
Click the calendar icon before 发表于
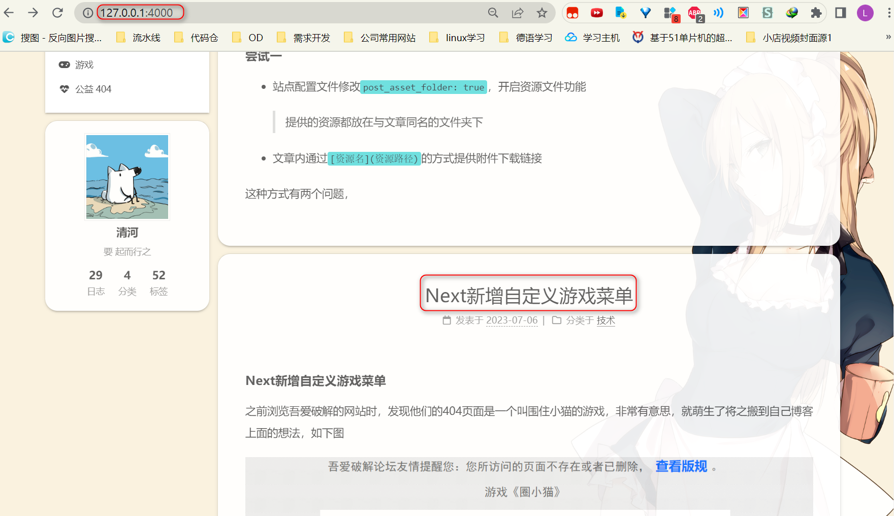[447, 320]
